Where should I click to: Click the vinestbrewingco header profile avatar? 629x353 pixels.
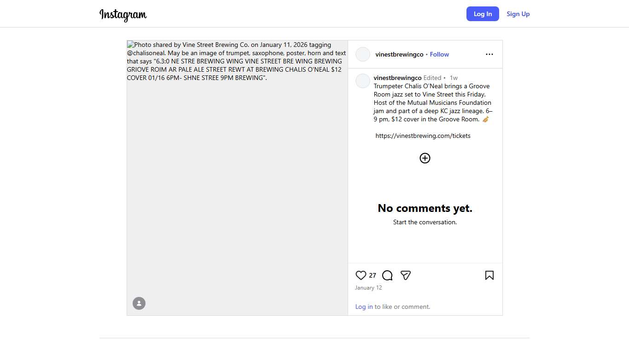pyautogui.click(x=363, y=54)
